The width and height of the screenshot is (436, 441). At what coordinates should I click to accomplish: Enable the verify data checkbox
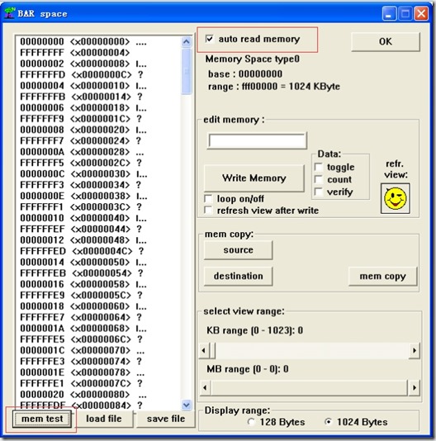[319, 192]
